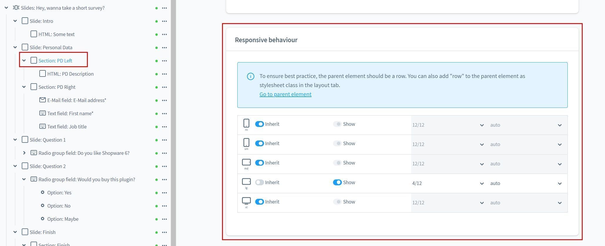The height and width of the screenshot is (246, 605).
Task: Turn off Show toggle for lg breakpoint
Action: (337, 182)
